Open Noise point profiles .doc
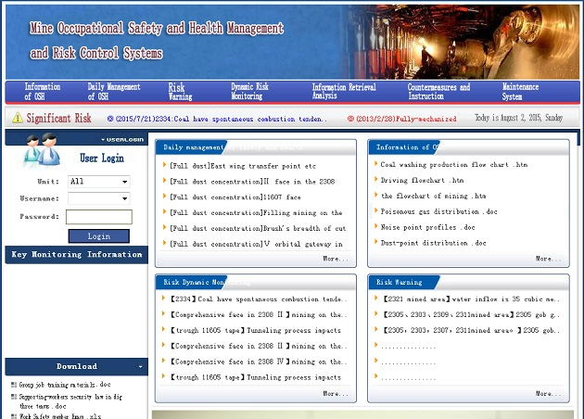584x419 pixels. coord(427,227)
